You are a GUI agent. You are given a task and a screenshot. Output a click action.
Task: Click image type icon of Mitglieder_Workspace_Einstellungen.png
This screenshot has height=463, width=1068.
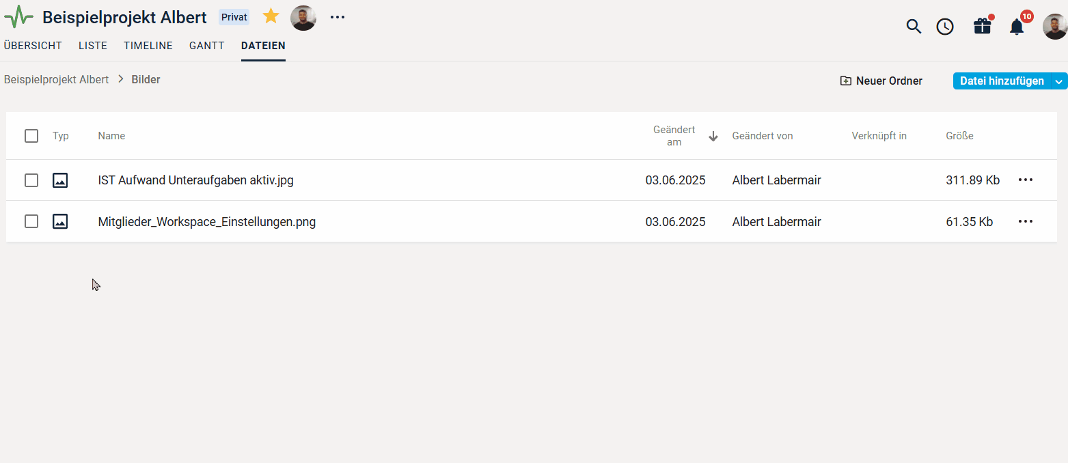click(x=60, y=221)
